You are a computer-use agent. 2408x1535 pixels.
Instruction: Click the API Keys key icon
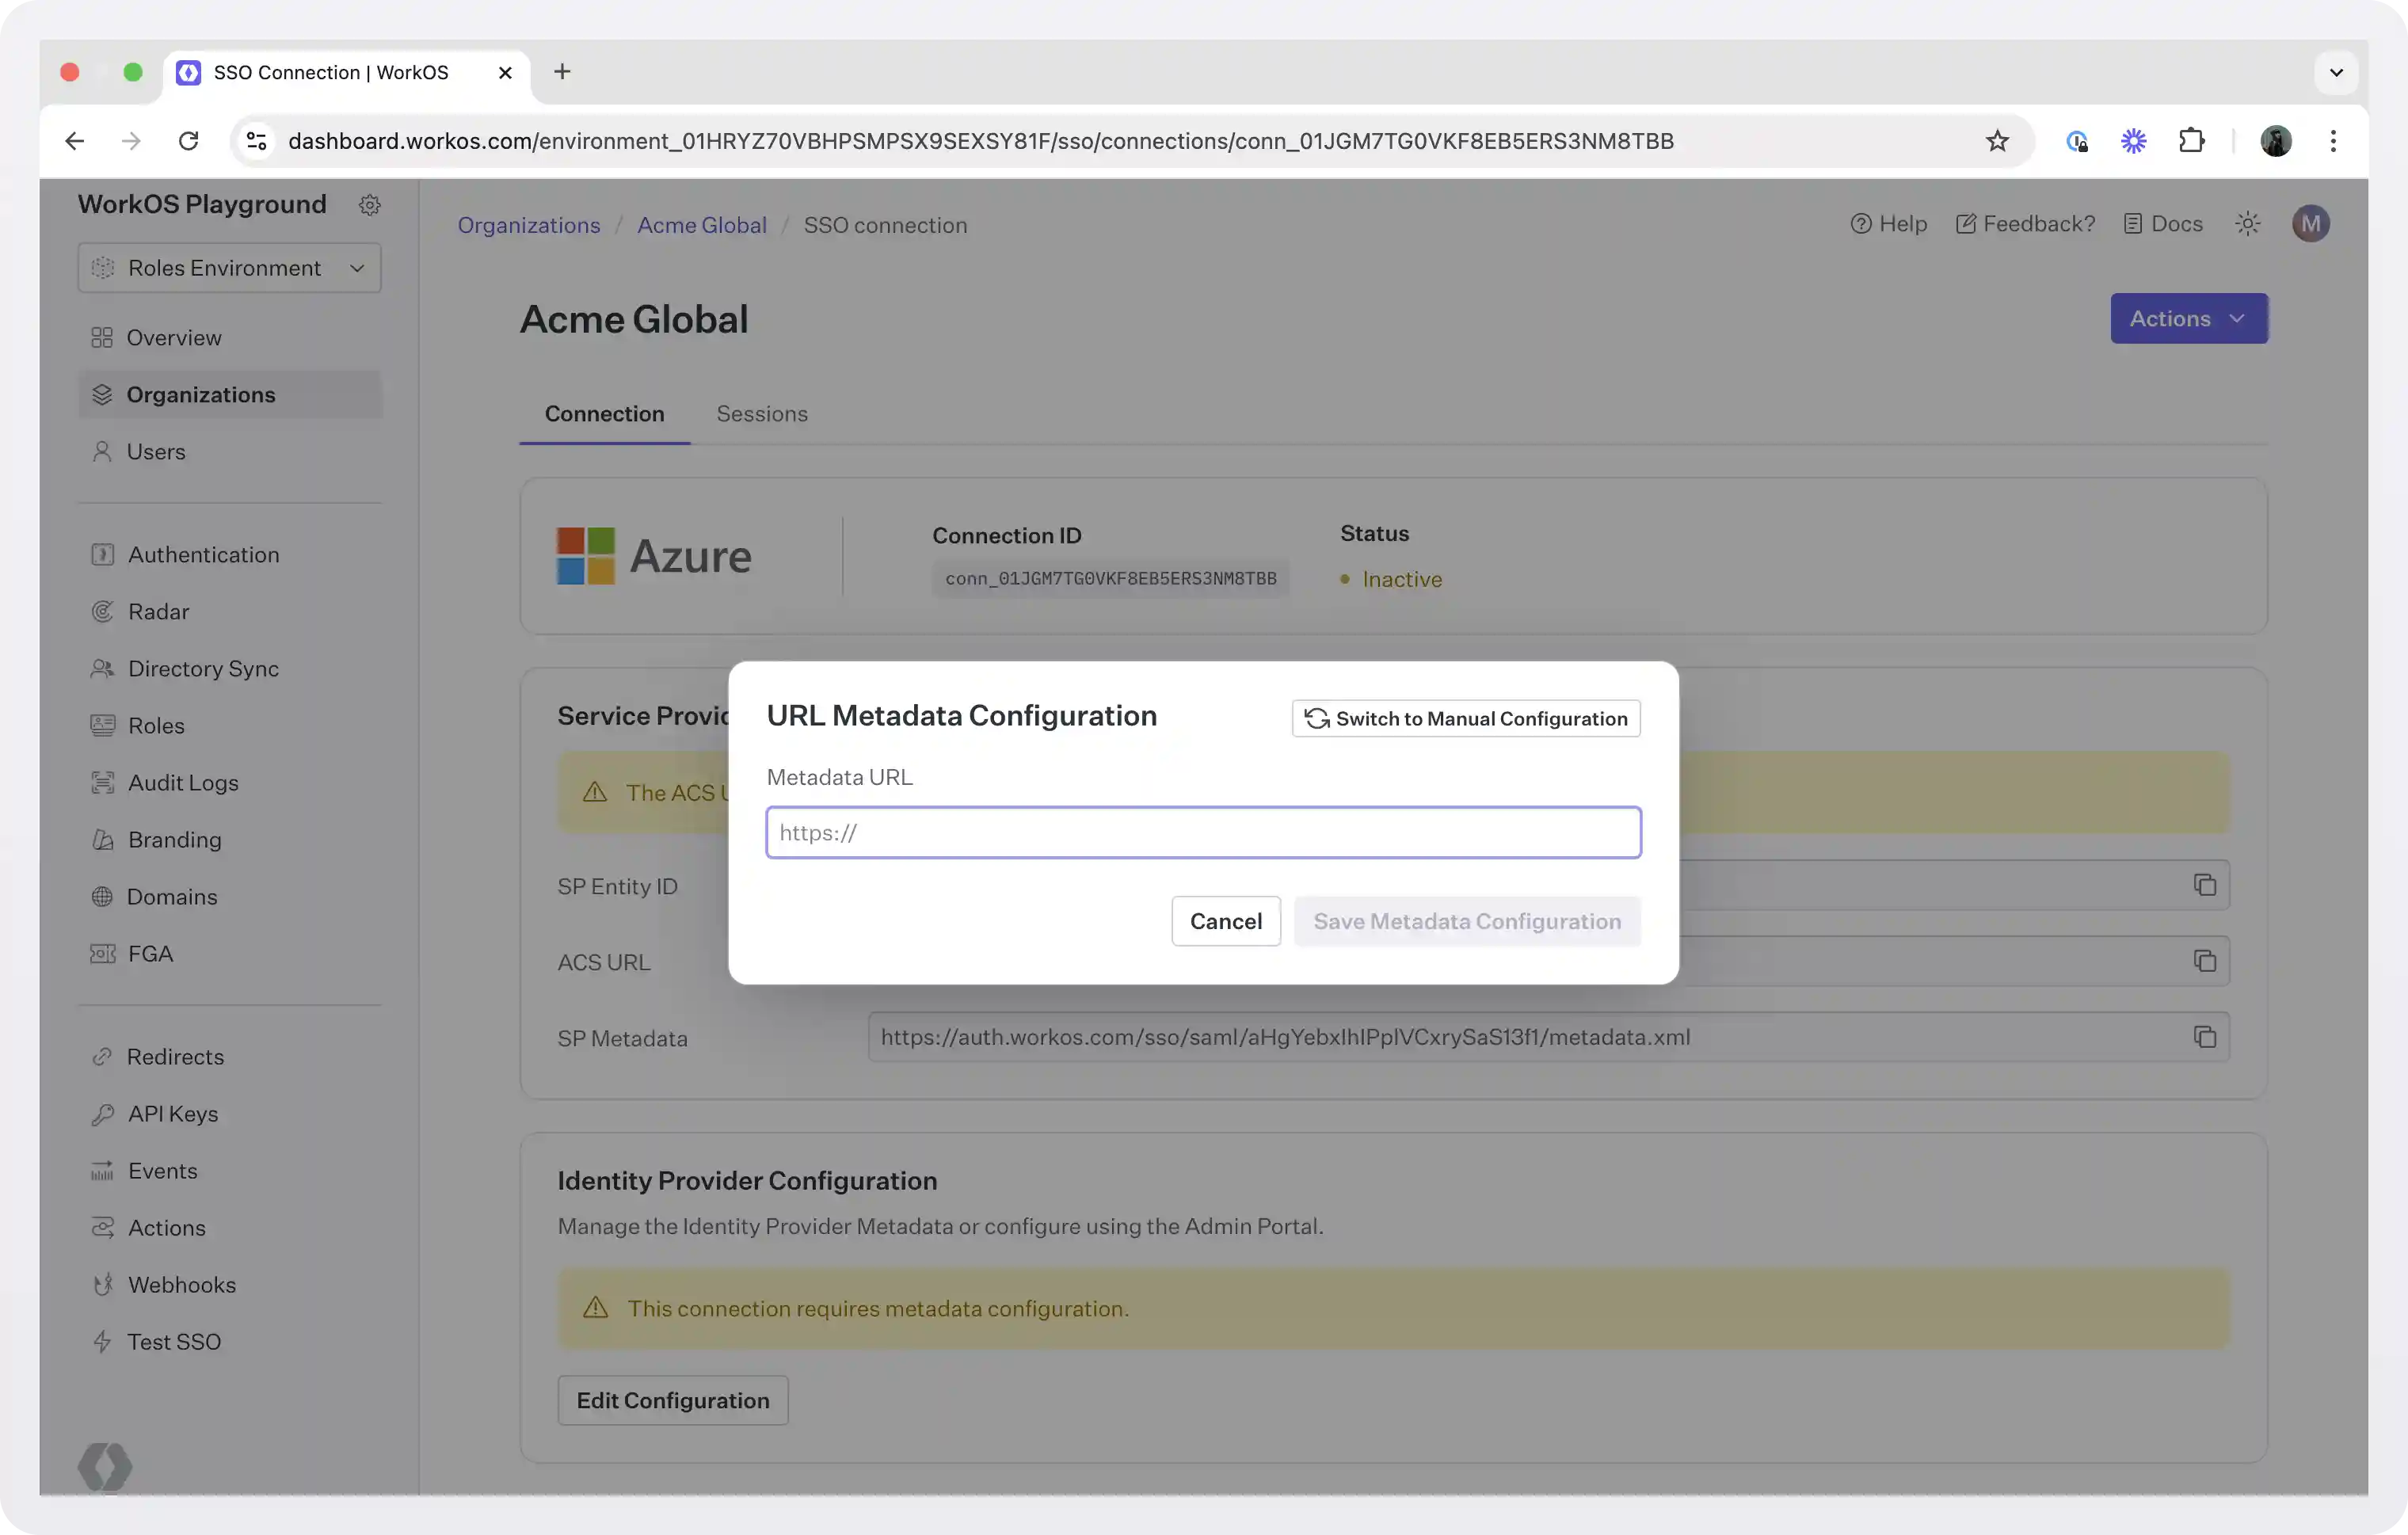tap(102, 1114)
